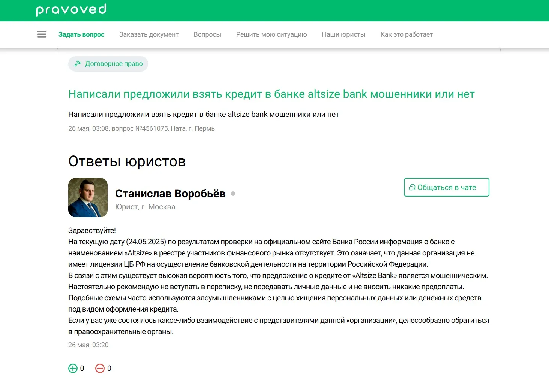Click 'Юрист, г. Москва' subtitle
This screenshot has height=385, width=549.
(x=145, y=207)
